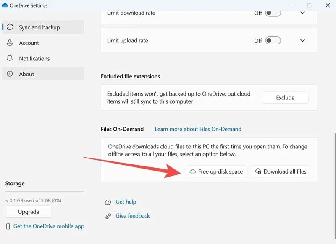Click the Get help question bubble icon
Screen dimensions: 336x244
tap(108, 202)
